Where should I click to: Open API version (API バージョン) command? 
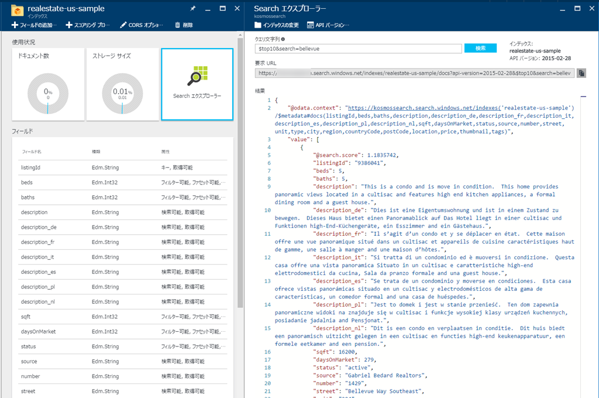(x=328, y=25)
